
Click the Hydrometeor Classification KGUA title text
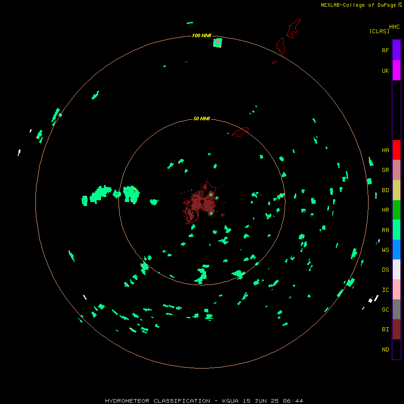click(x=204, y=401)
